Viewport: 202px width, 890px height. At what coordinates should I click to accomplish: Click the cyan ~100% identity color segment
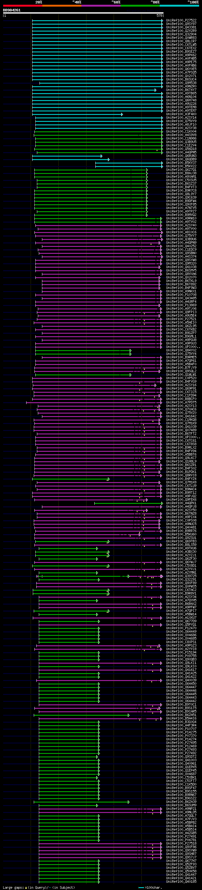click(179, 6)
